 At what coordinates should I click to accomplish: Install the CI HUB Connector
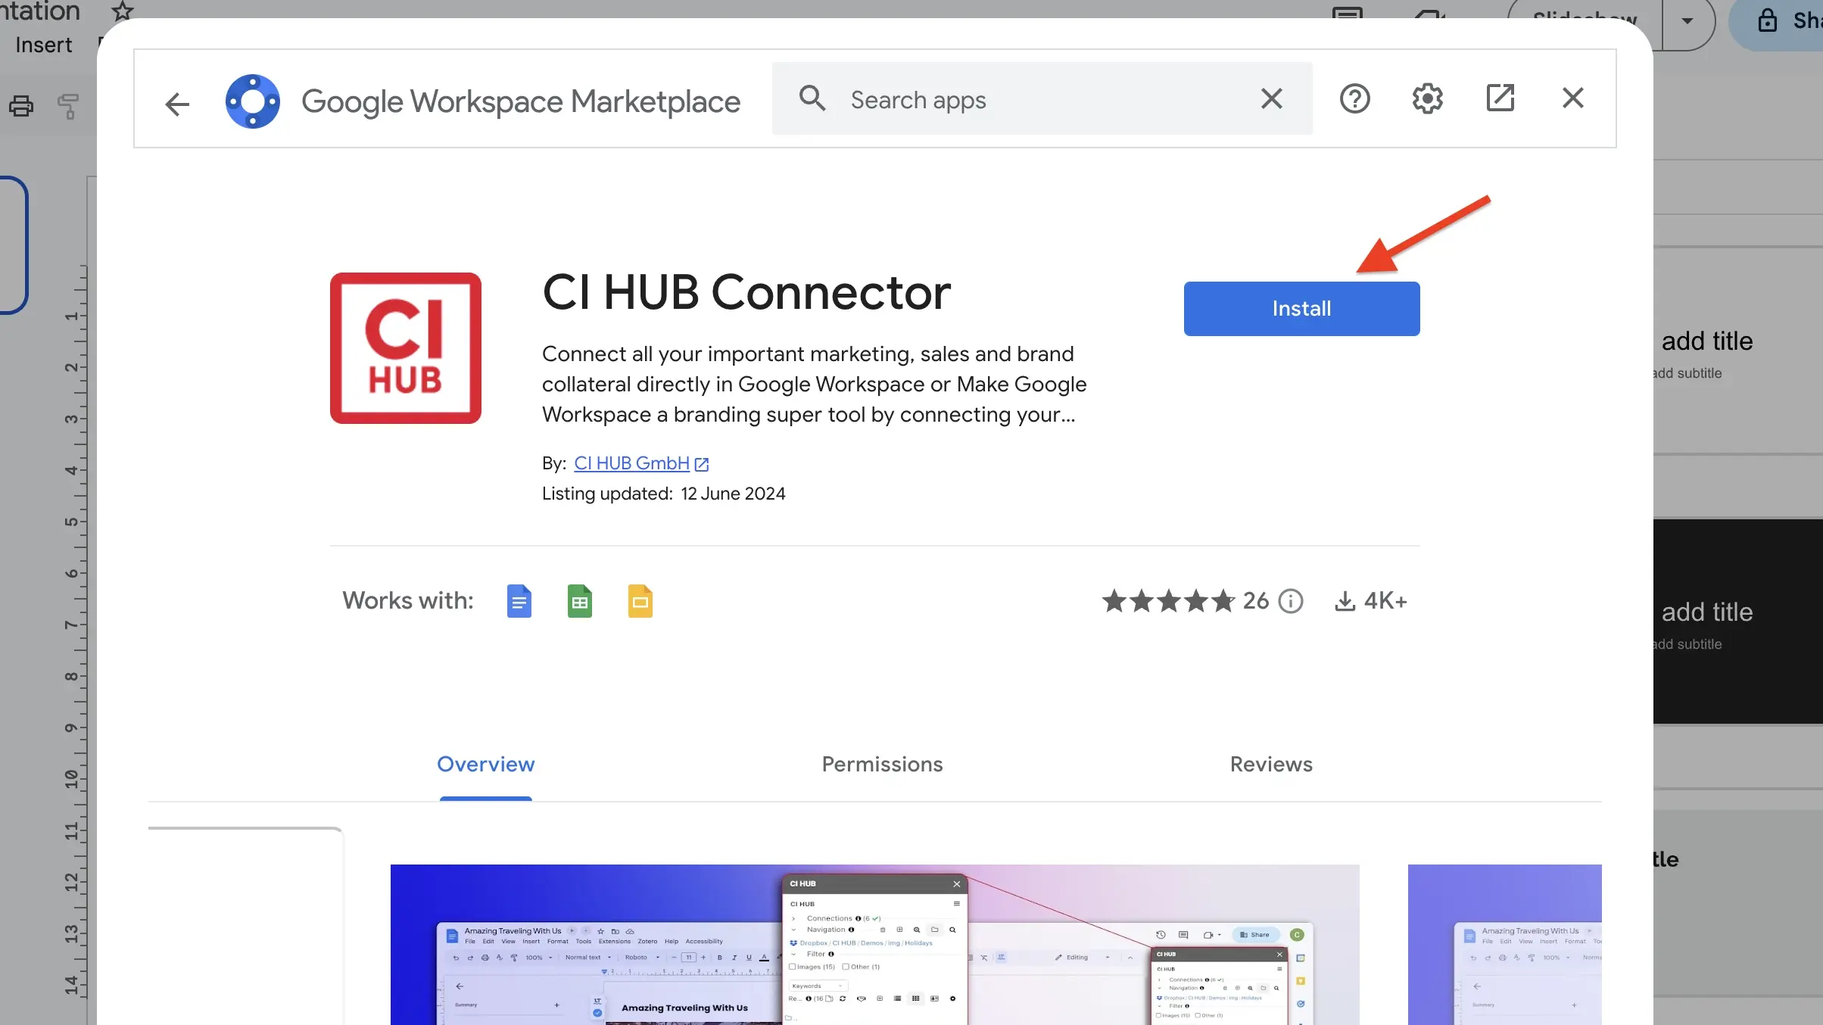(x=1302, y=309)
